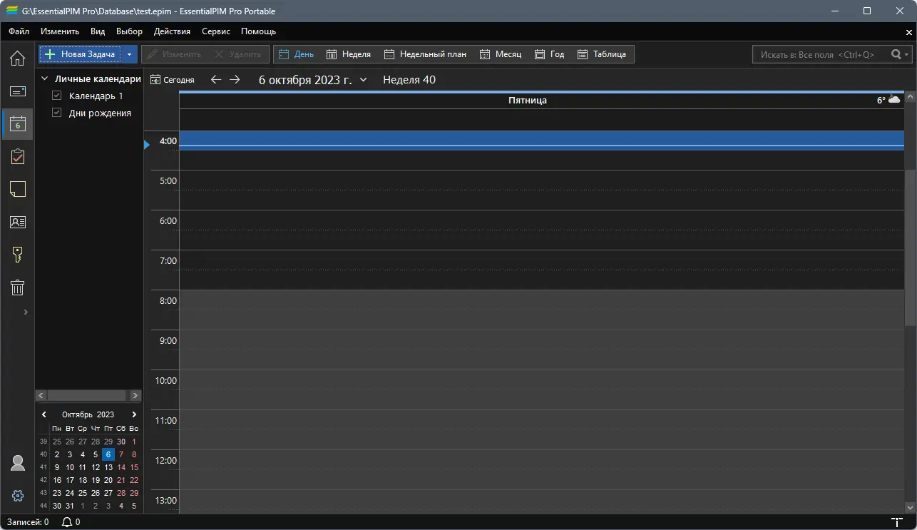Click the Записей: 0 status text

click(28, 522)
